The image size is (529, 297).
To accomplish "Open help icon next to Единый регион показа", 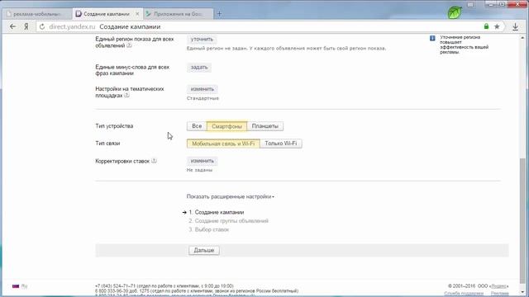I will coord(129,45).
